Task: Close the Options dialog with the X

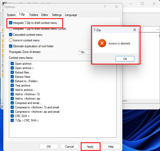Action: pyautogui.click(x=116, y=7)
